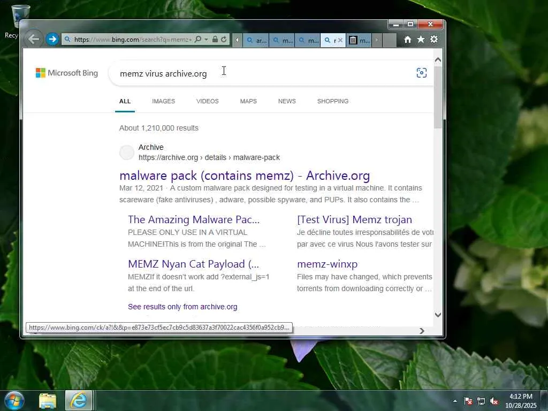Switch to IMAGES results

(164, 101)
